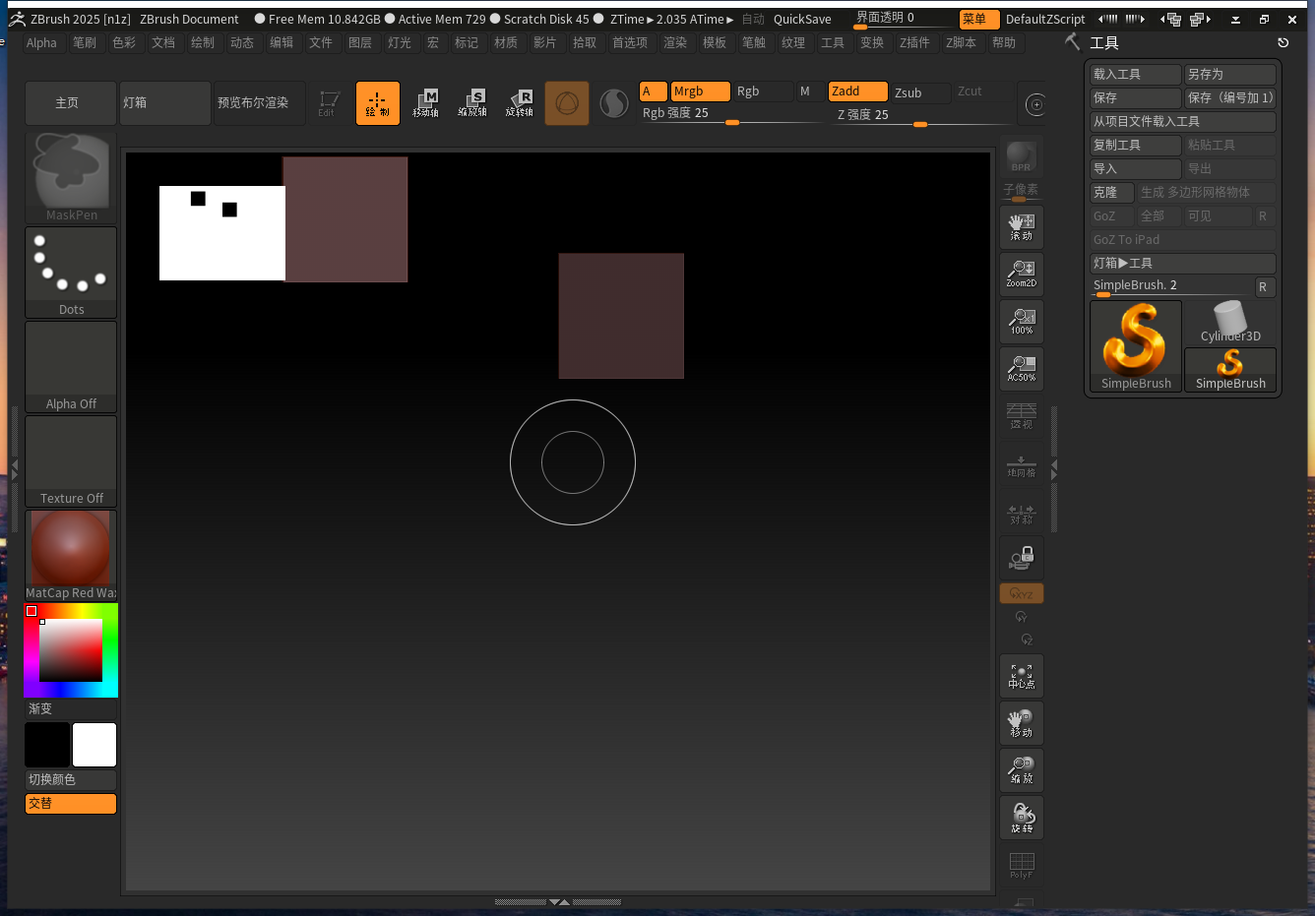Select the 缩放轴 (Scale) gizmo tool

(472, 103)
